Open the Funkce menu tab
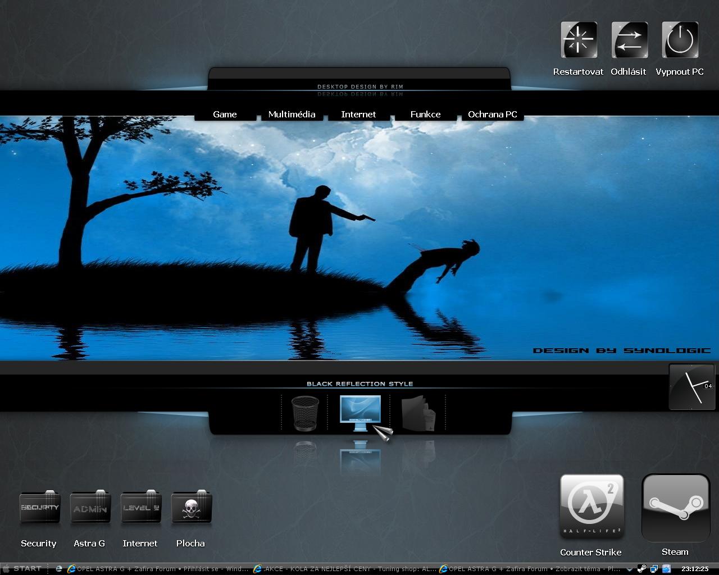Screen dimensions: 719x575 425,114
